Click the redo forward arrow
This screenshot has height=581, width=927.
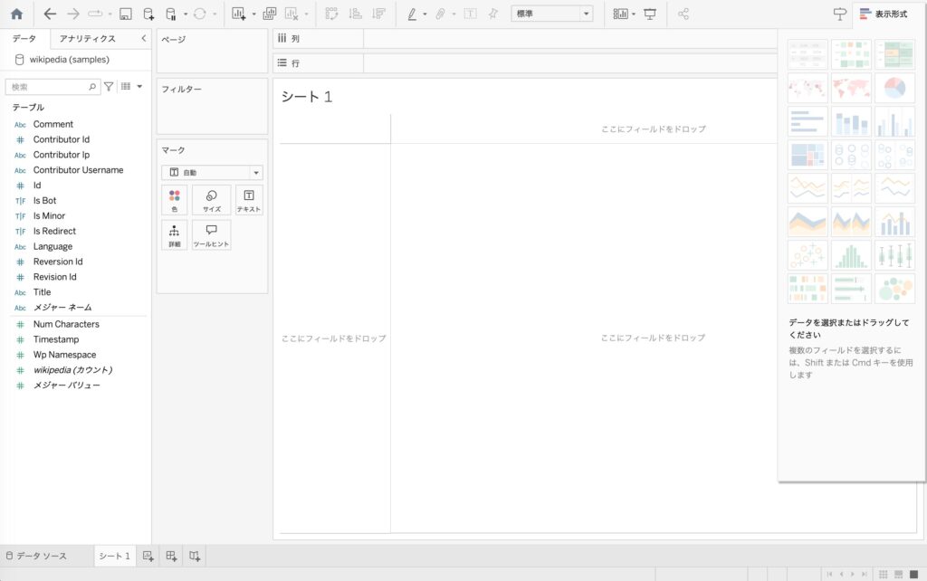coord(72,14)
